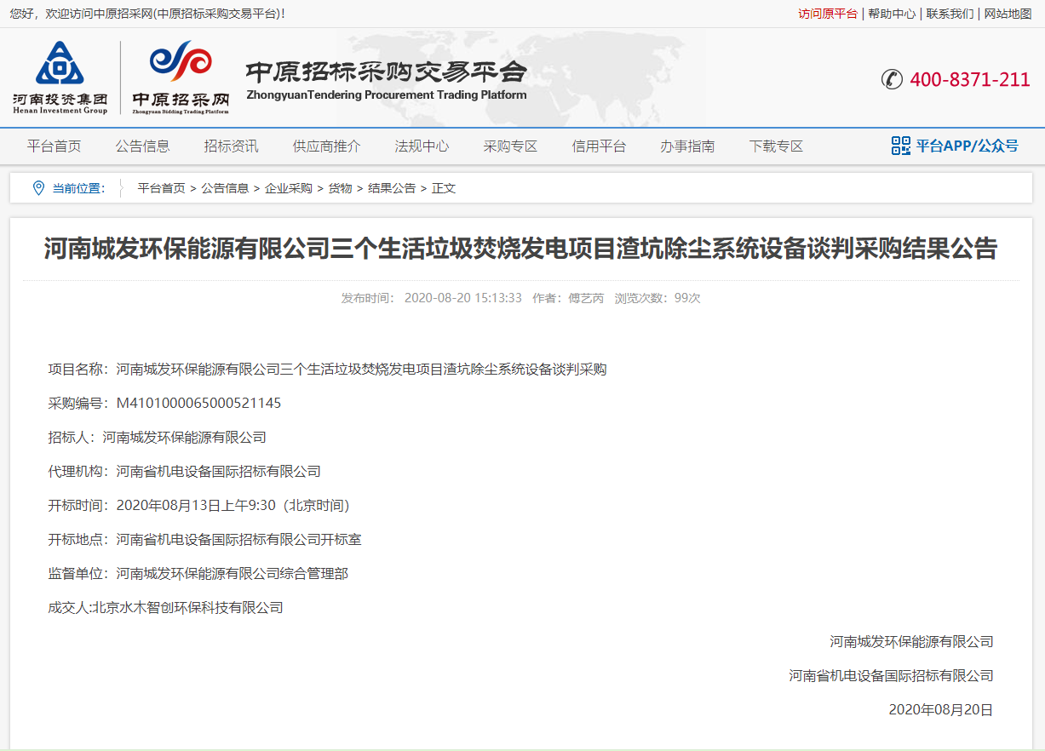Click the 中原招采网 swirl logo
Screen dimensions: 1045x751
pos(181,77)
